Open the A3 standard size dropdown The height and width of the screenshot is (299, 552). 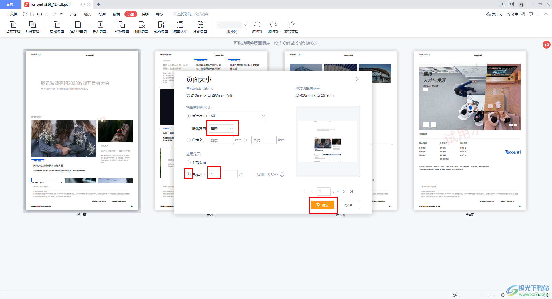tap(237, 116)
